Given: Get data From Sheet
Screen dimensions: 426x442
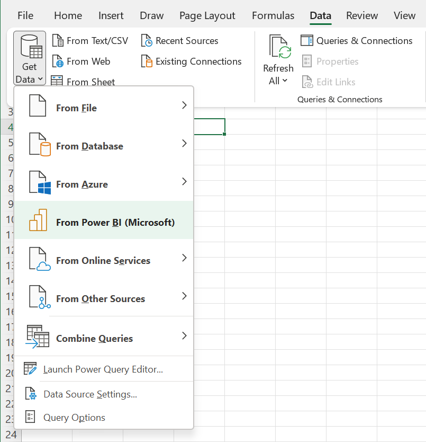Looking at the screenshot, I should coord(89,81).
